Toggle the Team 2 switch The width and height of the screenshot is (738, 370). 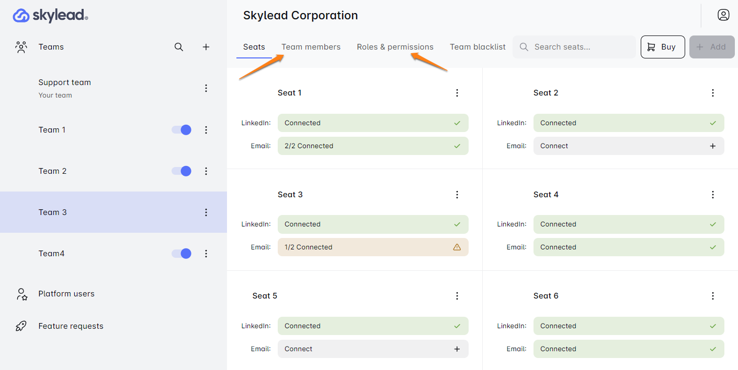coord(181,171)
